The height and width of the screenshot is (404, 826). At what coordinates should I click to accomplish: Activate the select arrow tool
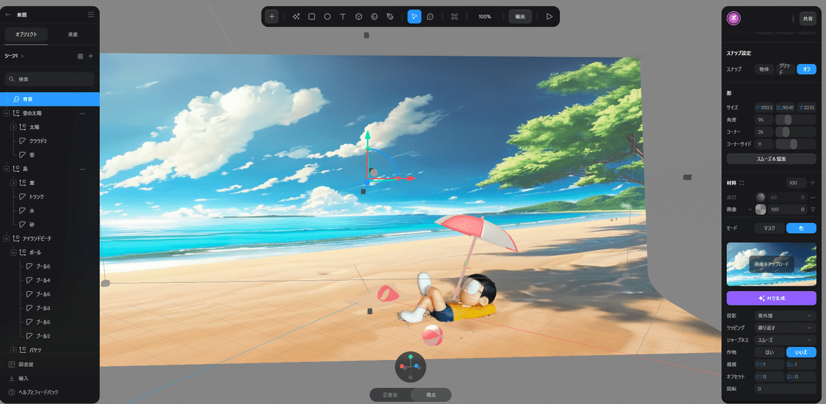tap(414, 17)
